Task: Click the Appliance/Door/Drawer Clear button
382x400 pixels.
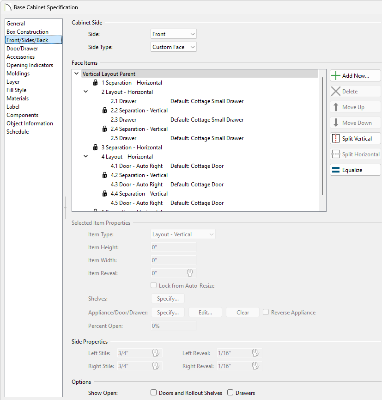Action: (243, 313)
